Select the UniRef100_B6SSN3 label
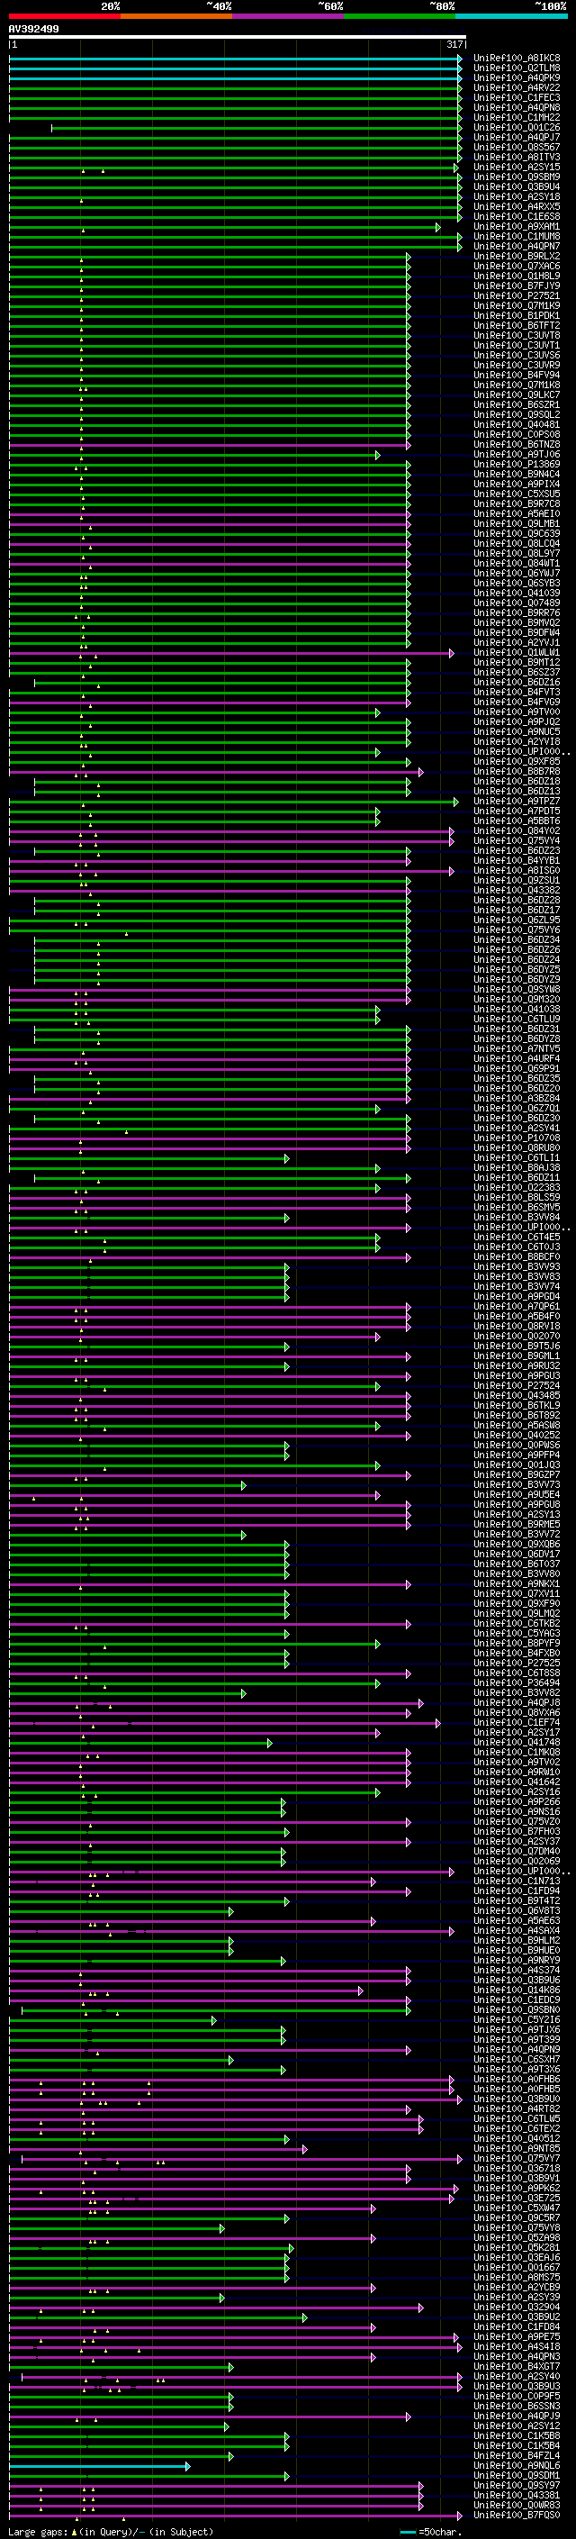 point(517,2406)
